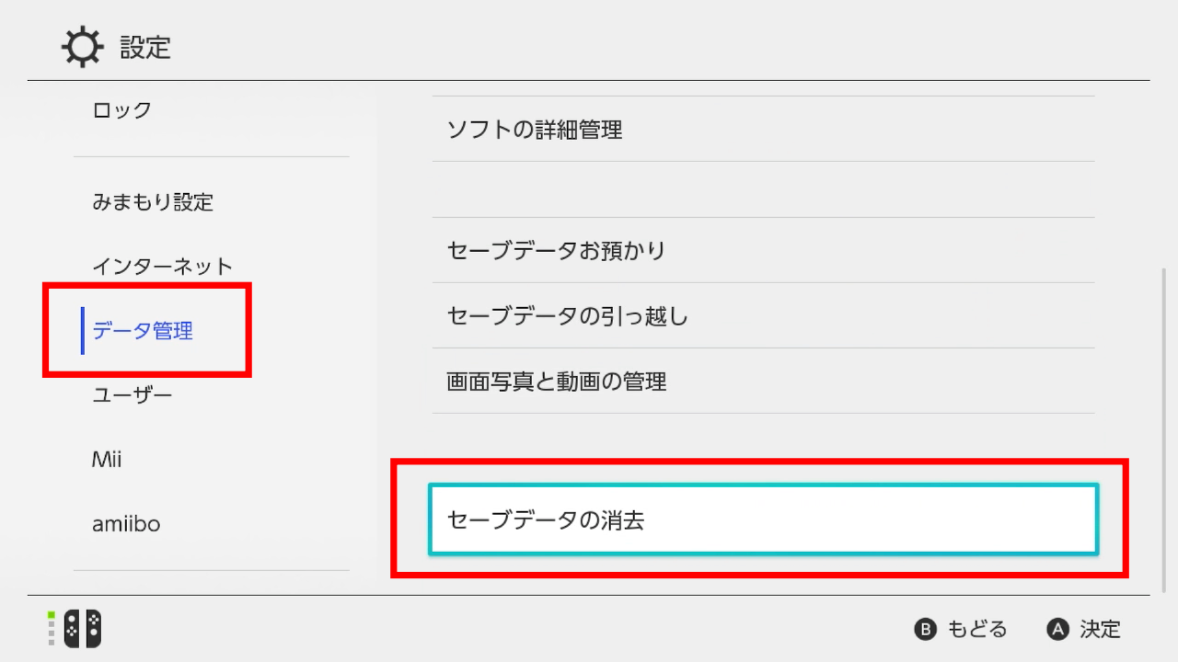
Task: Open セーブデータの引っ越し
Action: pos(567,315)
